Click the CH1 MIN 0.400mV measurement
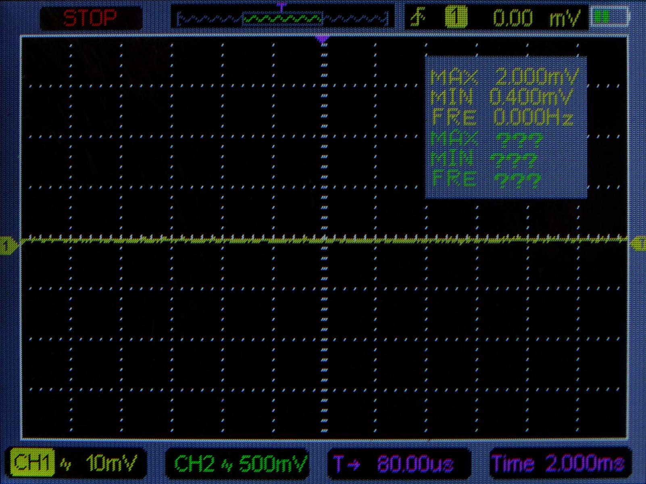Screen dimensions: 646x484 coord(502,97)
